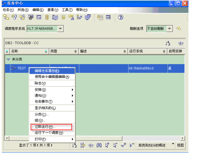Screen dimensions: 214x167
Task: Open the 按类别划分的概述 view selector
Action: pos(156,145)
